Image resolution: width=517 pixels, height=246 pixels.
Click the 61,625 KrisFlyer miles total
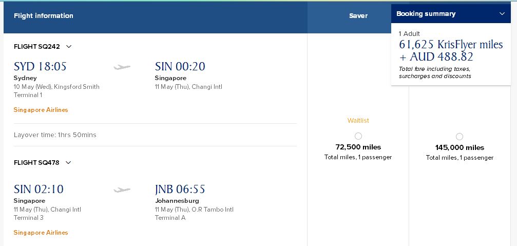pos(450,45)
